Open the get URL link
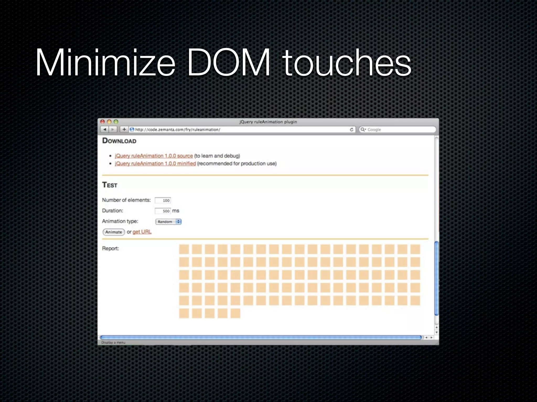This screenshot has width=537, height=402. pos(142,232)
